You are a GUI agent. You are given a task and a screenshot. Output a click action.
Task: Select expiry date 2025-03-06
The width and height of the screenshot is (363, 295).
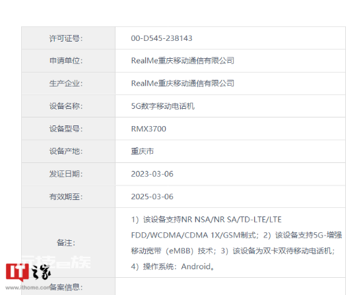click(x=152, y=197)
